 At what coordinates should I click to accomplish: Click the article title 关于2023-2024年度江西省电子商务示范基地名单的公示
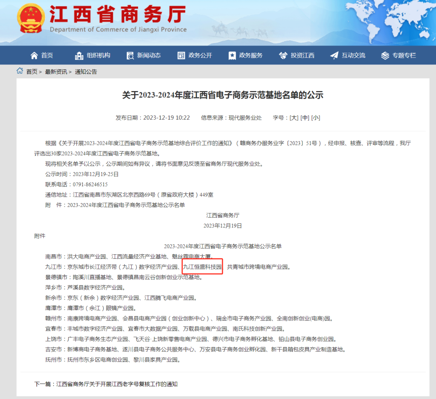click(x=223, y=95)
